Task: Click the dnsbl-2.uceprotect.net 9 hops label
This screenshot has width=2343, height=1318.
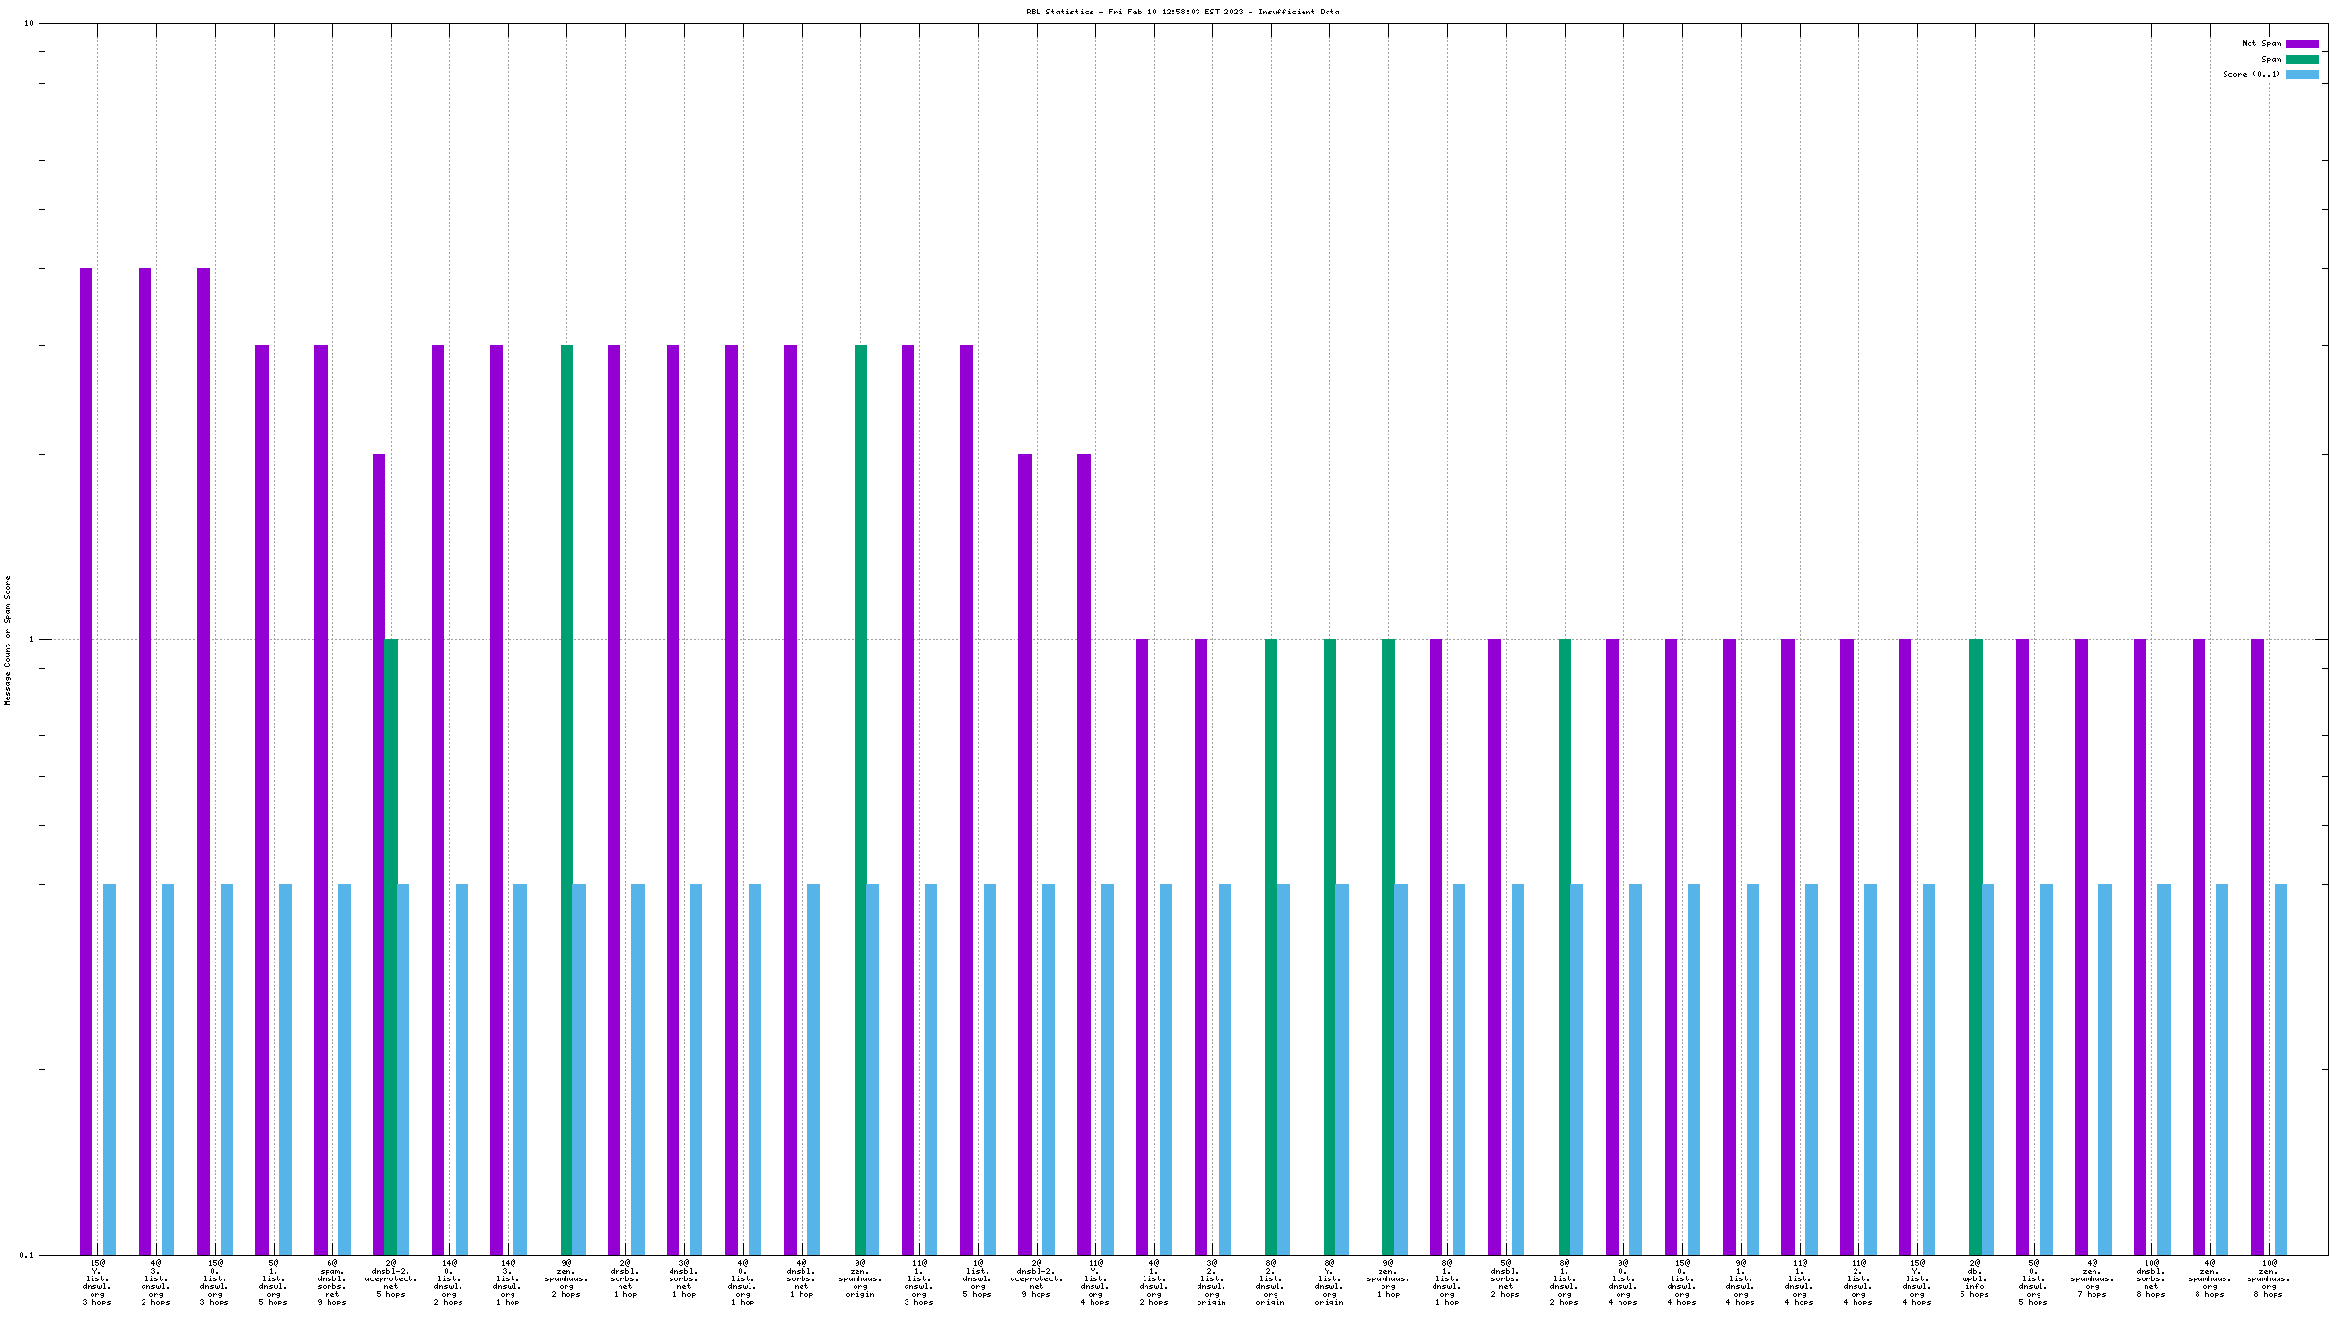Action: coord(1036,1278)
